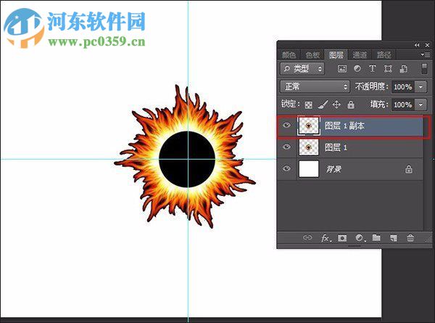Filter layers by adjustment layer icon
This screenshot has height=323, width=435.
(x=357, y=69)
